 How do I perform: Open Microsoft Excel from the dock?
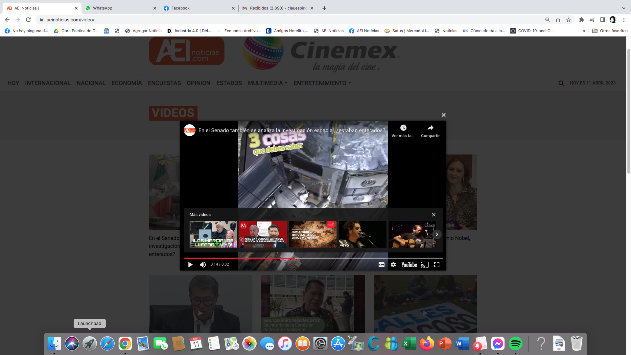click(x=409, y=344)
